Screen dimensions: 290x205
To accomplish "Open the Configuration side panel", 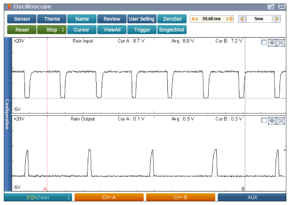I will [x=8, y=114].
